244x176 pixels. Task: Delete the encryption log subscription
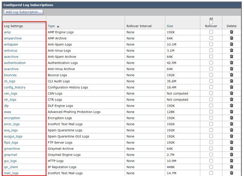231,118
